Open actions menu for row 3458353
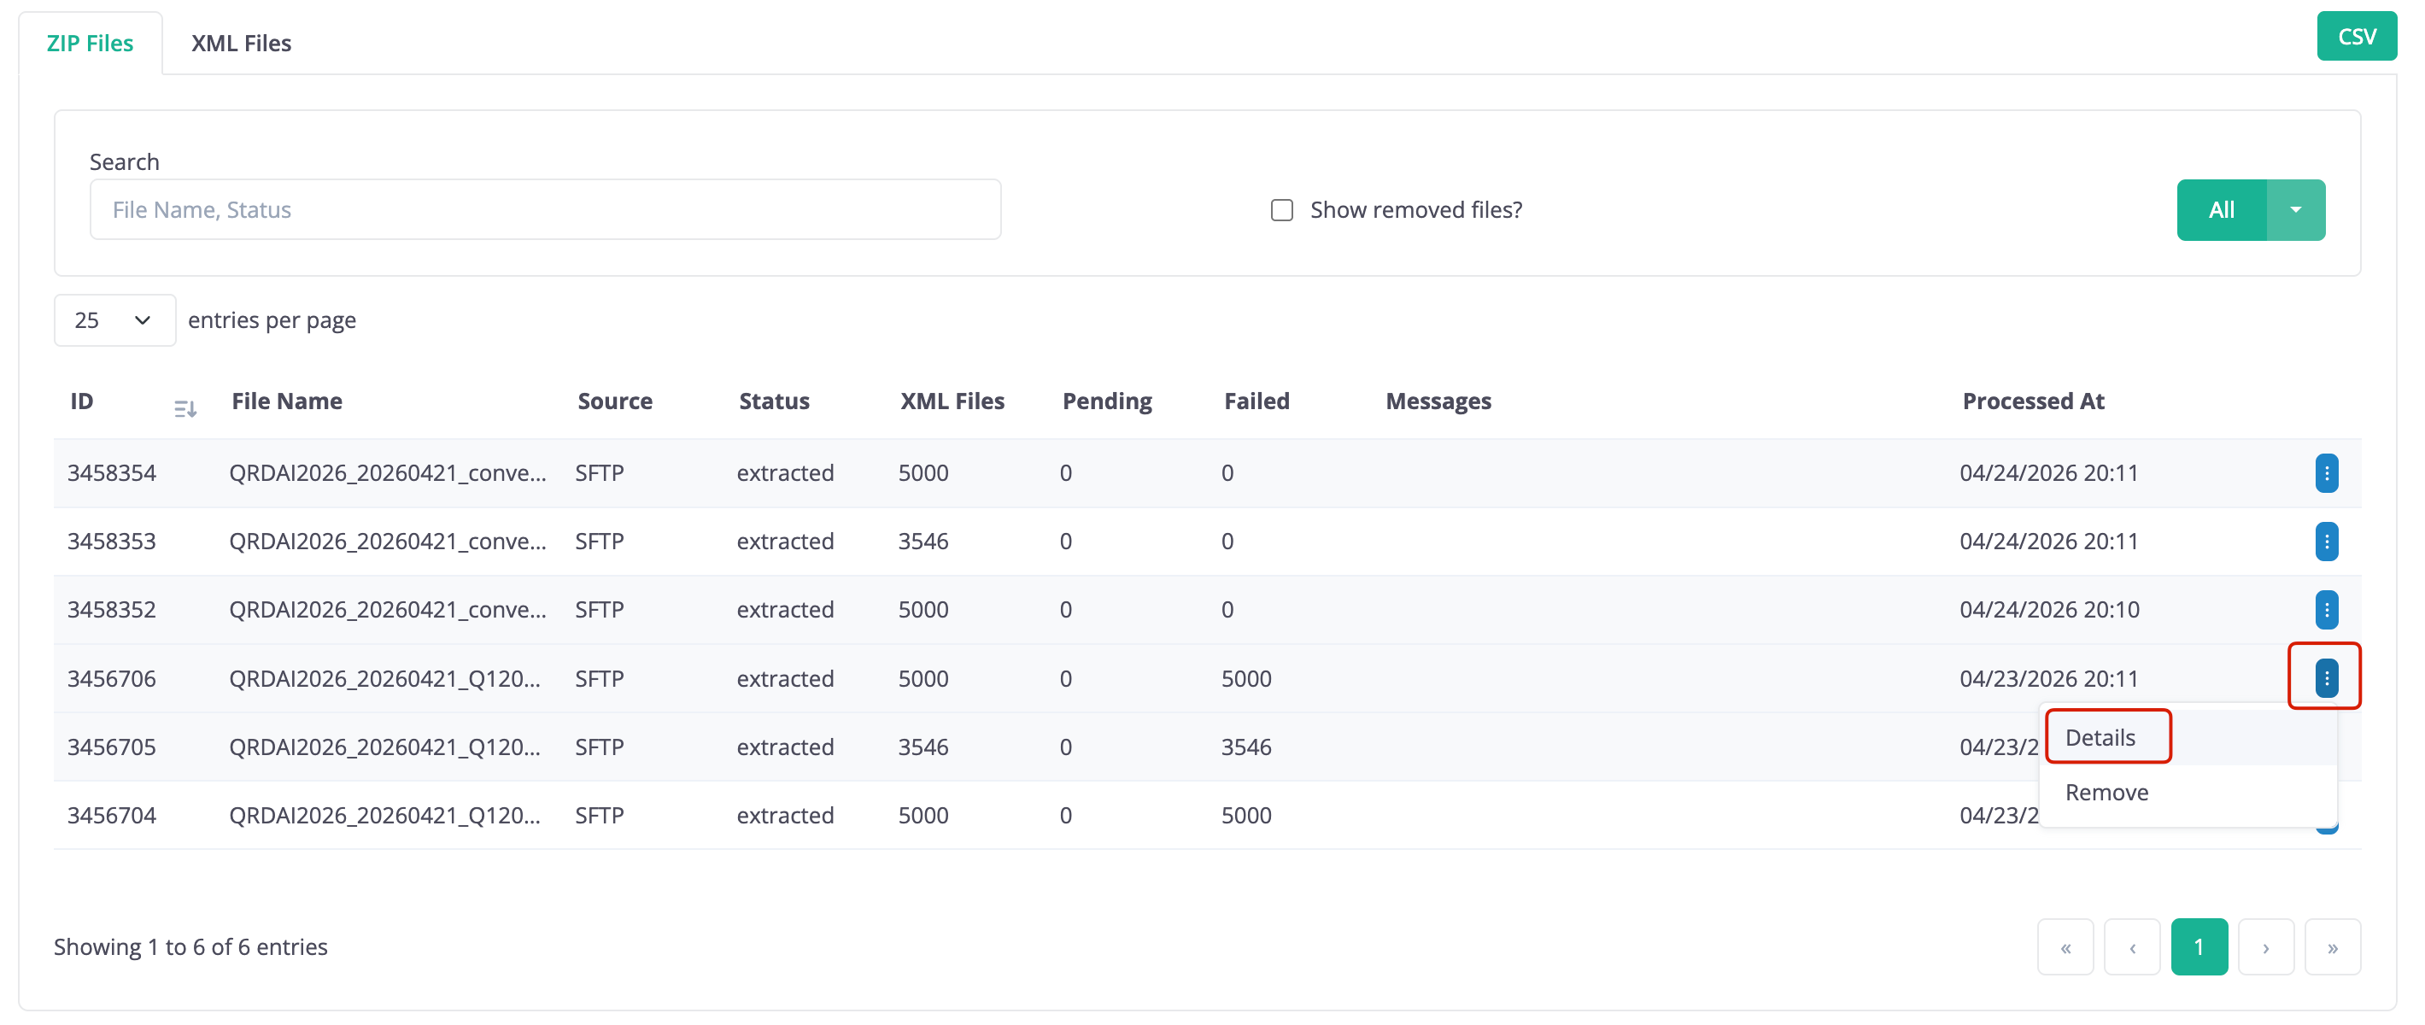Viewport: 2425px width, 1025px height. tap(2325, 542)
